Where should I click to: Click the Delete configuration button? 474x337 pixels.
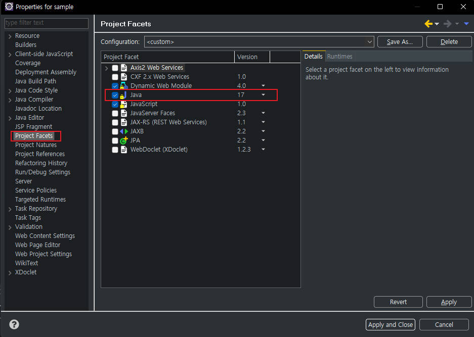[x=449, y=41]
